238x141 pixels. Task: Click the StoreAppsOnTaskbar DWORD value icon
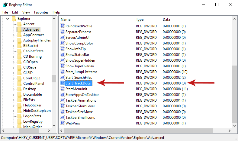(63, 94)
